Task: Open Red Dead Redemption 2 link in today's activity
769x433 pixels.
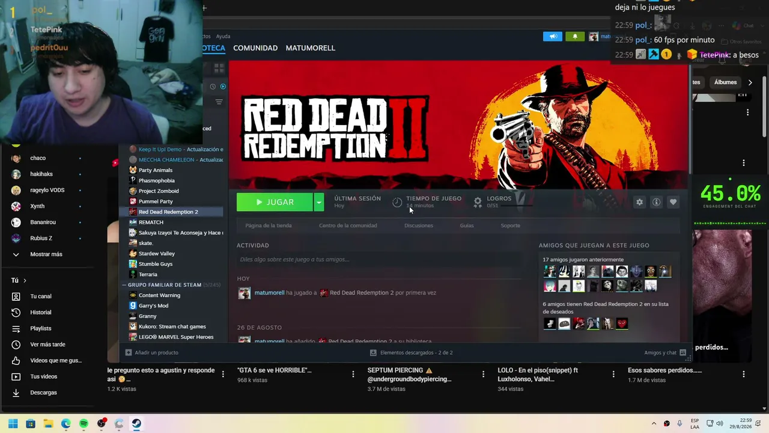Action: [362, 293]
